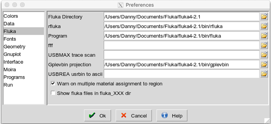Open folder browser for Gplevbin projection

[264, 64]
